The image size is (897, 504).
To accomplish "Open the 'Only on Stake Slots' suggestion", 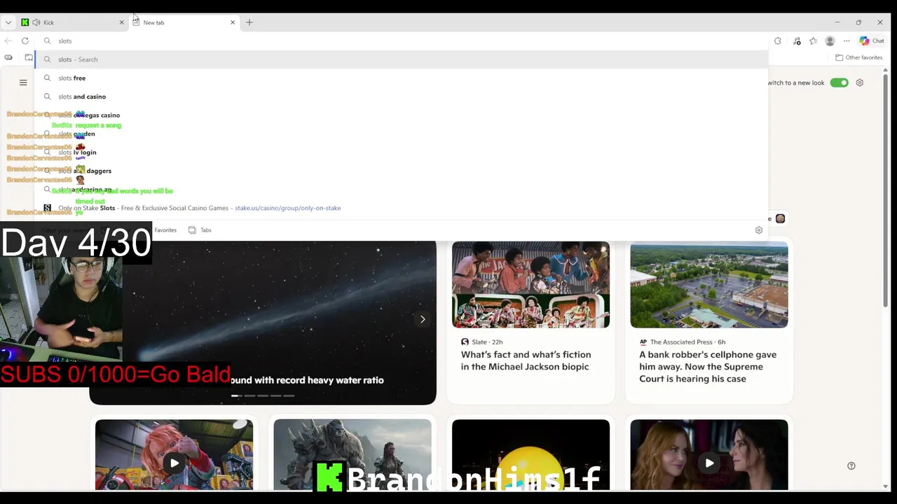I will point(402,208).
